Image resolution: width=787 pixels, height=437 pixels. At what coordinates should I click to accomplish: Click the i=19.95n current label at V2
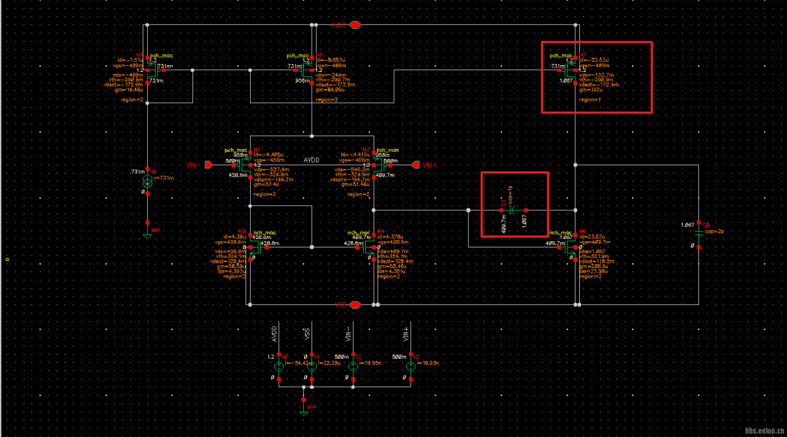pos(370,363)
